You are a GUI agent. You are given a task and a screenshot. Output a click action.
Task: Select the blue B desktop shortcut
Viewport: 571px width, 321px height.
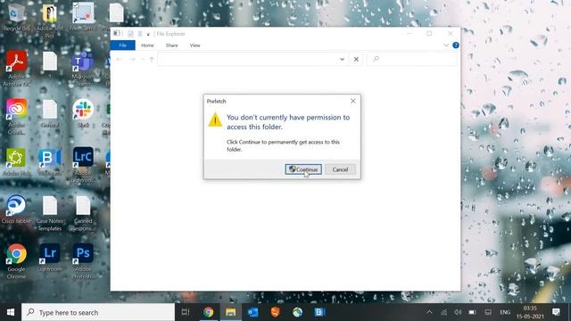(x=50, y=161)
